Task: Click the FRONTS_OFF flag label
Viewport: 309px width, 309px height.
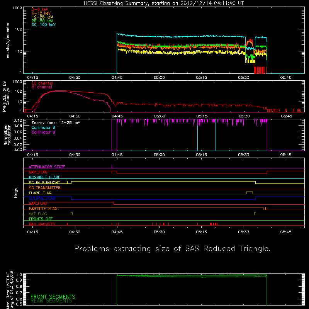Action: tap(41, 219)
